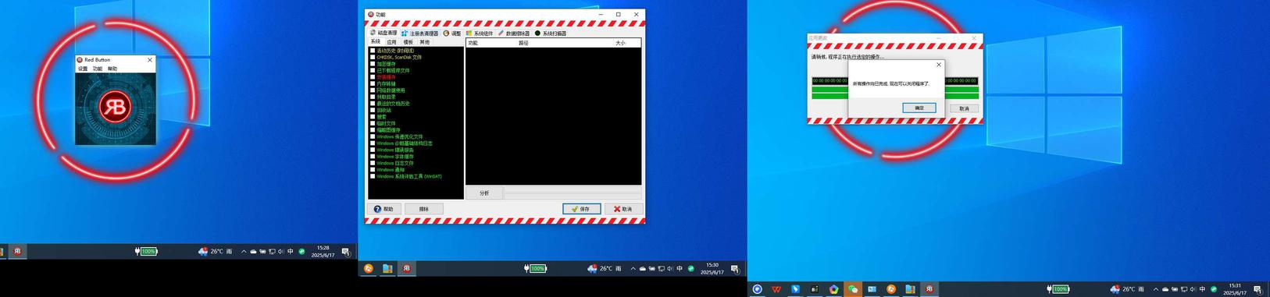This screenshot has height=297, width=1270.
Task: Open the 功能 menu in Red Button
Action: pyautogui.click(x=98, y=69)
